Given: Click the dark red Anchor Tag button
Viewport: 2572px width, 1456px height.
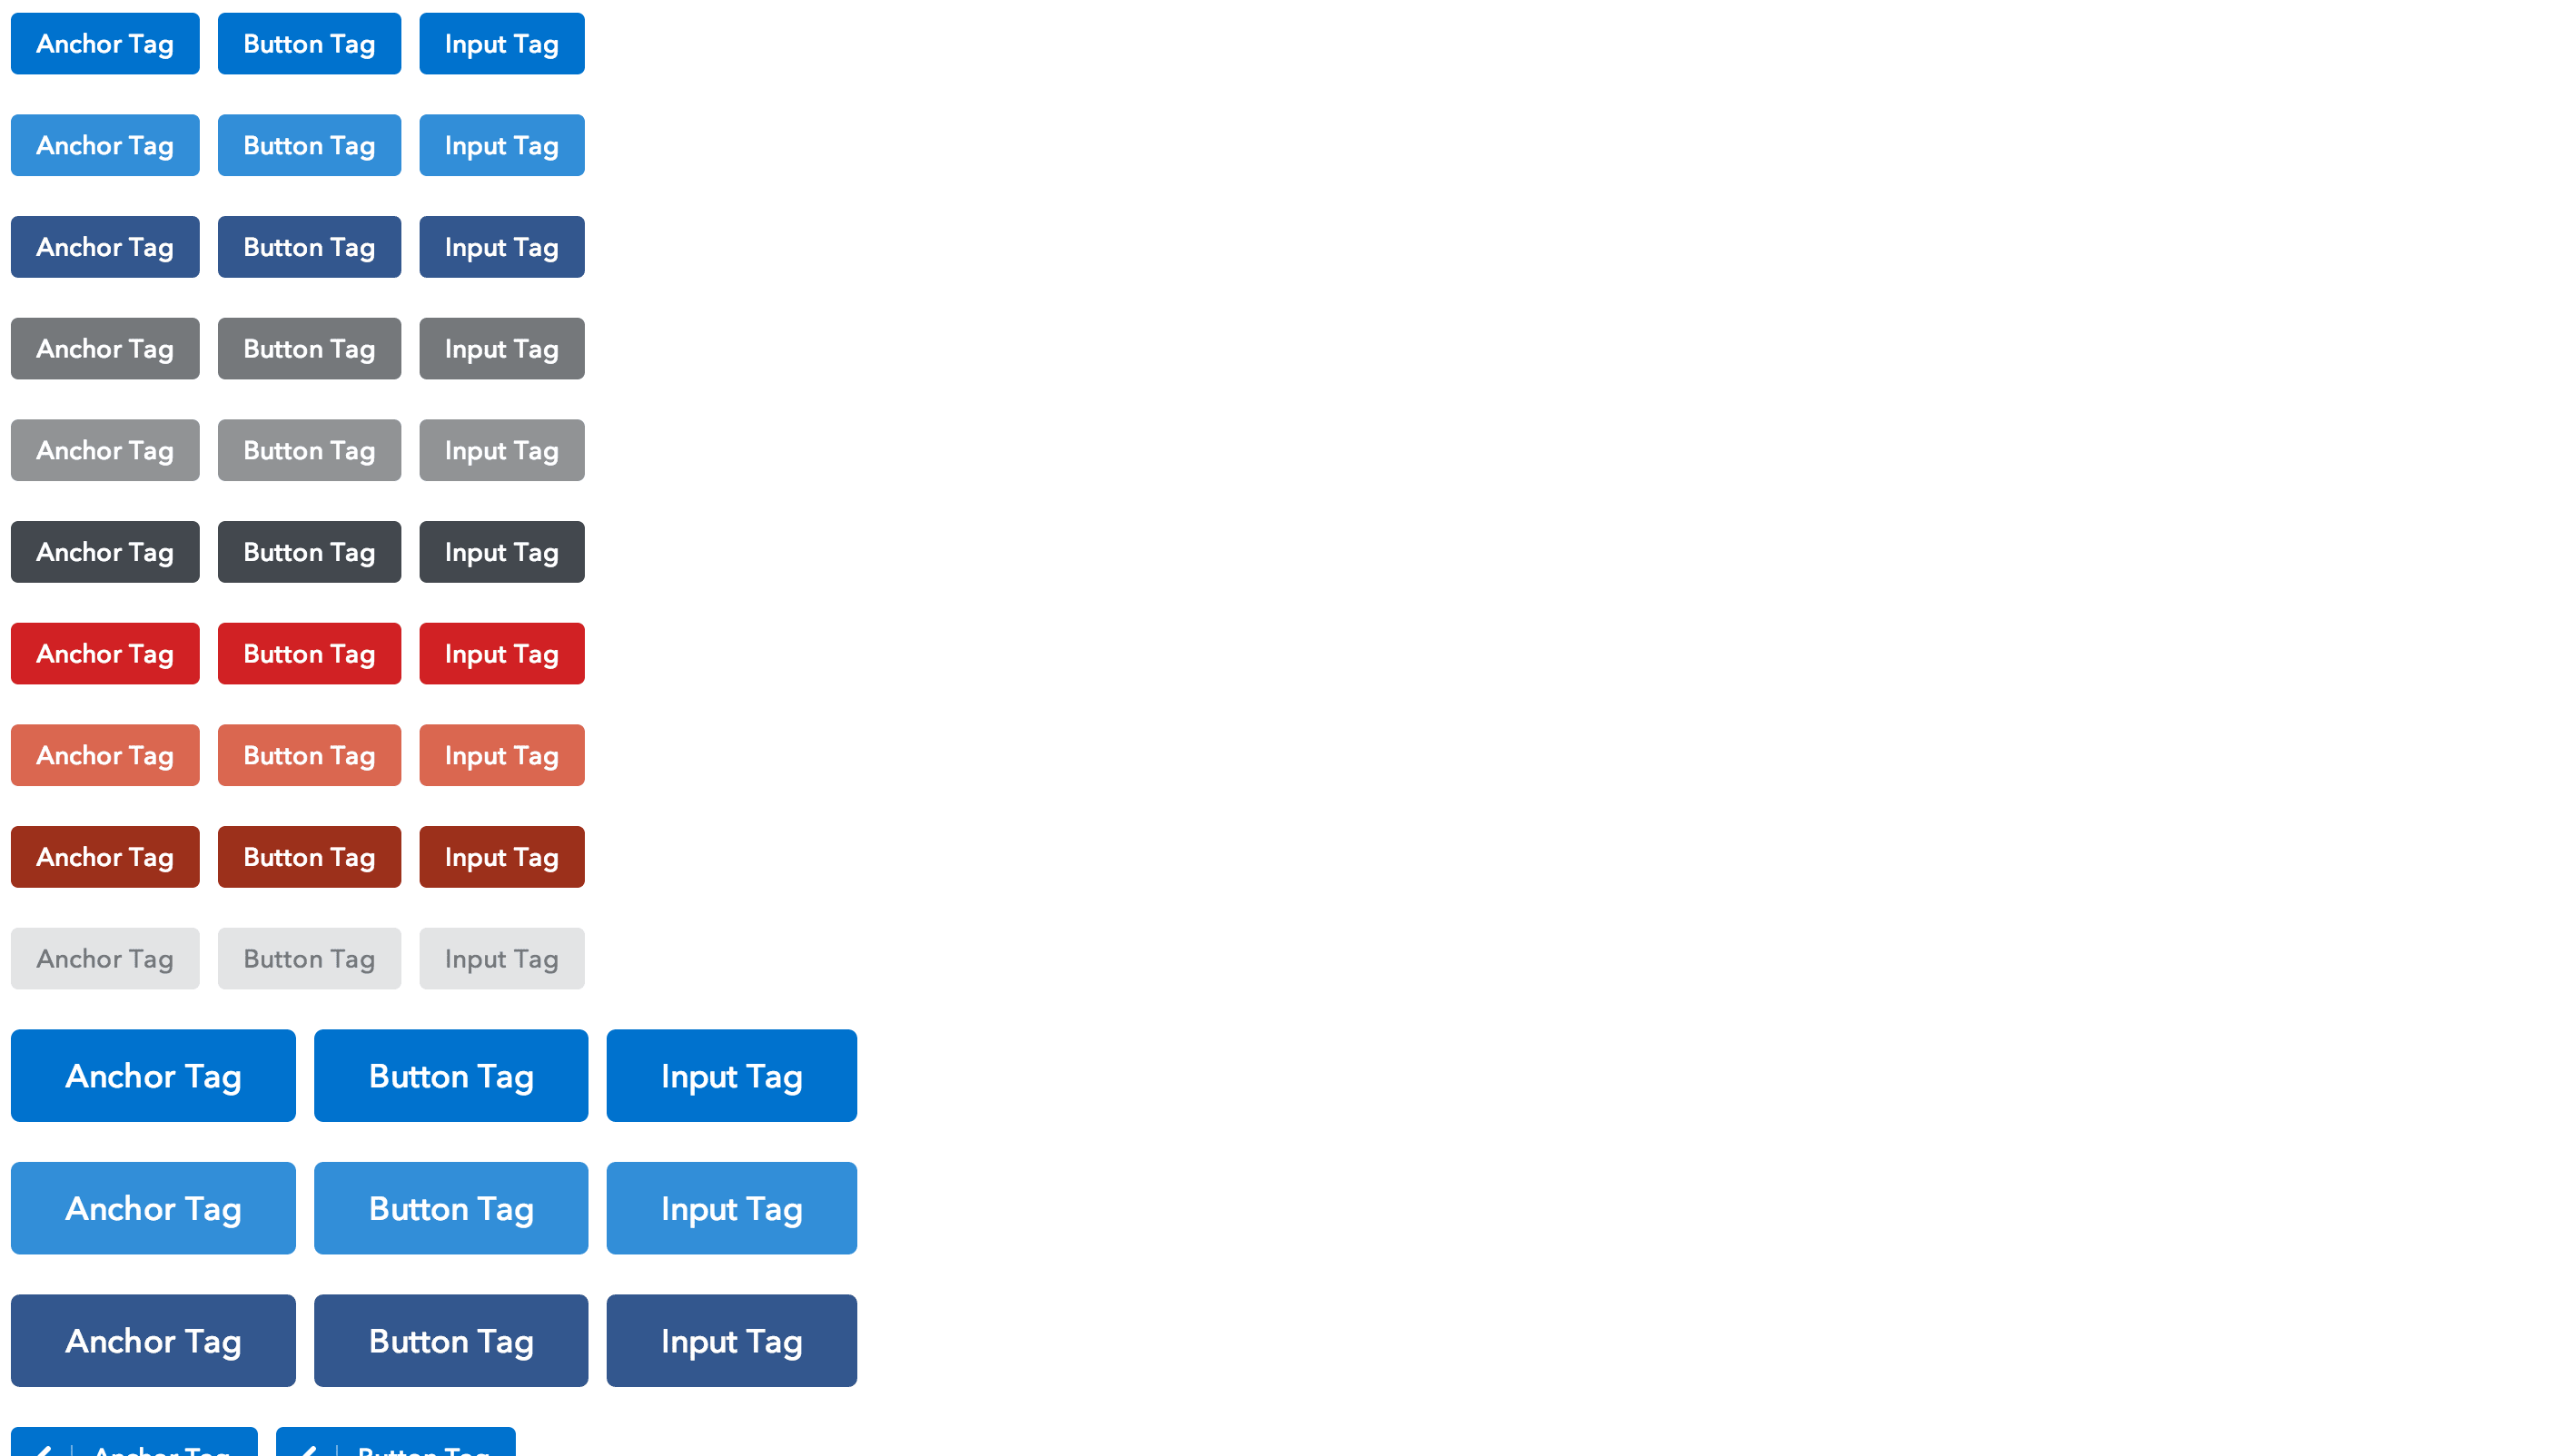Looking at the screenshot, I should pos(106,856).
